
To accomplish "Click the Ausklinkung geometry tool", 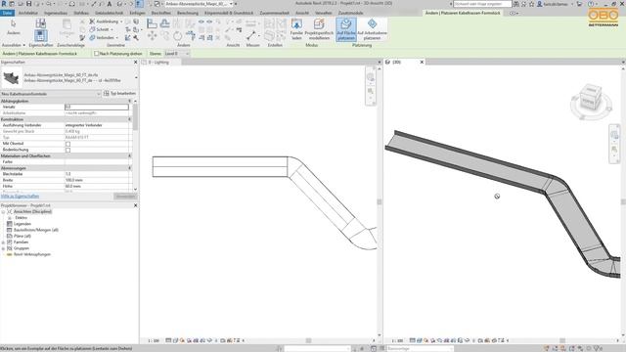I will pyautogui.click(x=105, y=22).
